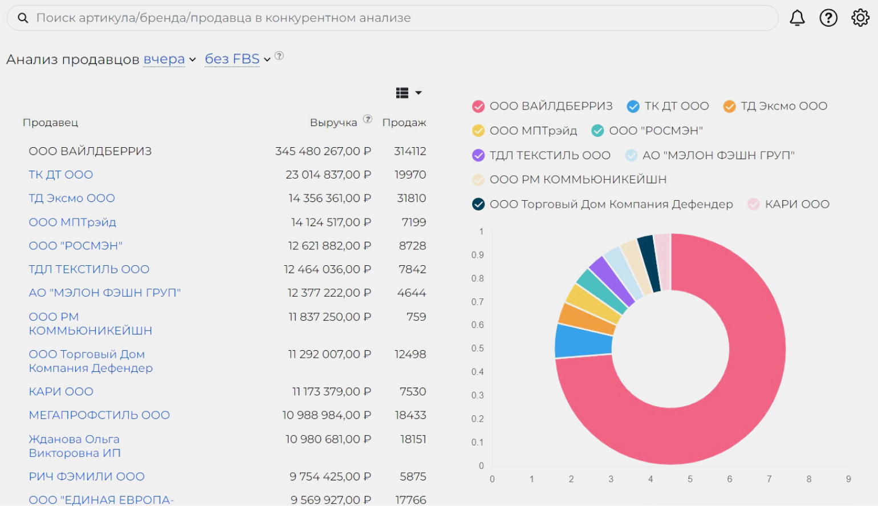Viewport: 878px width, 506px height.
Task: Click the Анализ продавцов heading text
Action: 72,59
